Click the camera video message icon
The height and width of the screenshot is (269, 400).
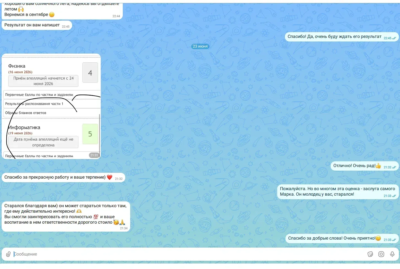(381, 254)
